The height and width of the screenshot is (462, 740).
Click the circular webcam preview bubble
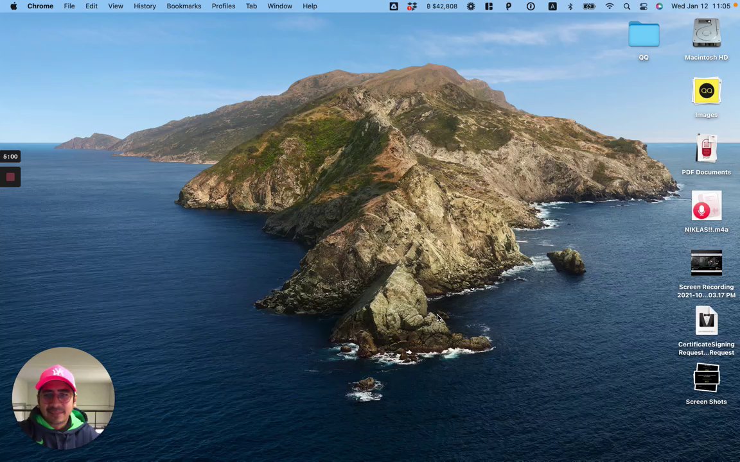coord(63,398)
